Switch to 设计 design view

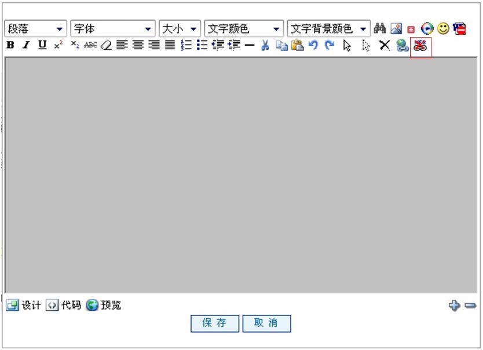point(23,305)
